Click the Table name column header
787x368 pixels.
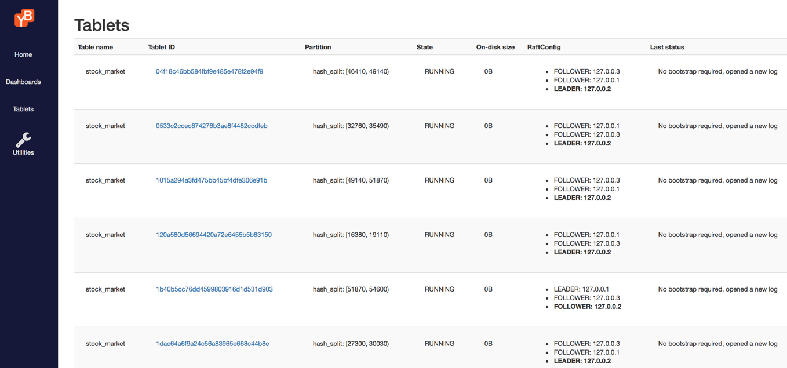pos(95,47)
